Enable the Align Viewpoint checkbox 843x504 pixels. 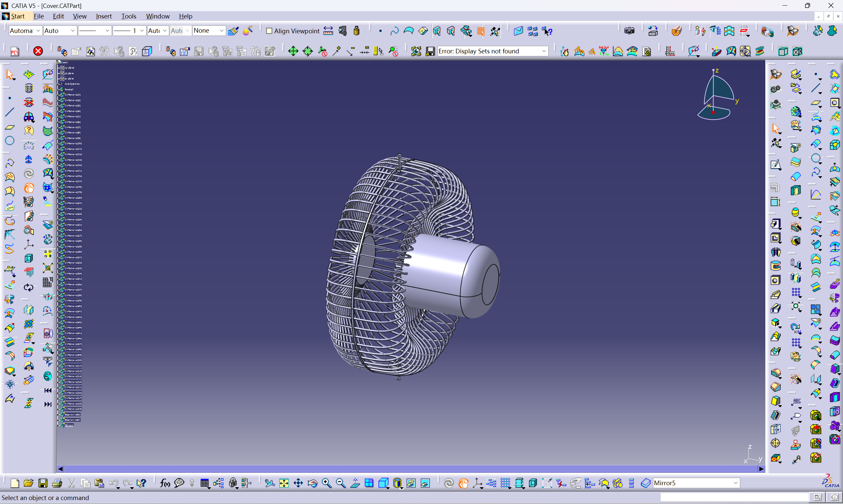click(269, 31)
